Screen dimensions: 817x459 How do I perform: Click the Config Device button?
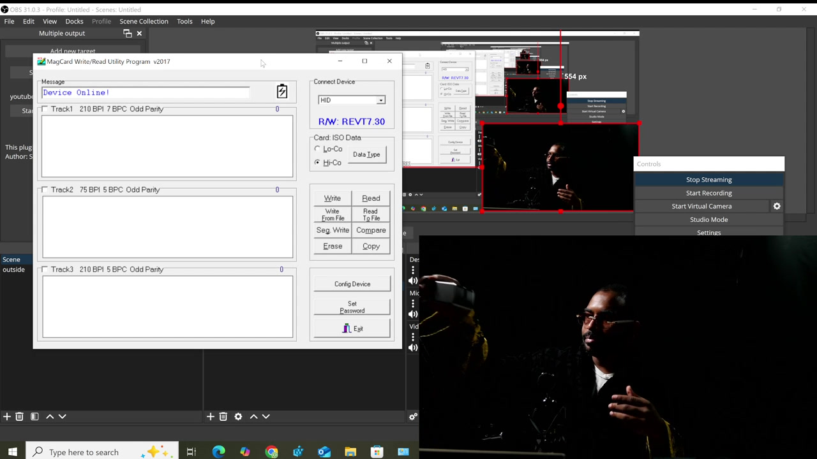coord(352,284)
